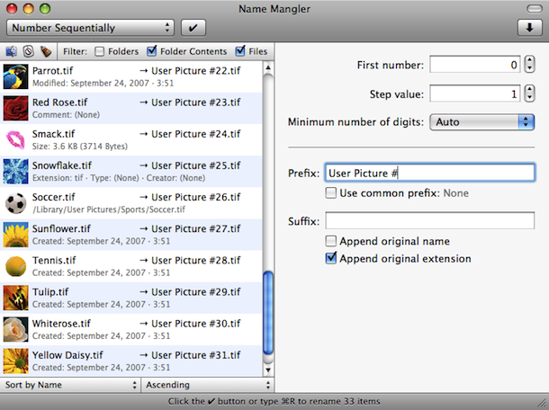This screenshot has height=410, width=549.
Task: Open the Number Sequentially action dropdown
Action: click(x=90, y=28)
